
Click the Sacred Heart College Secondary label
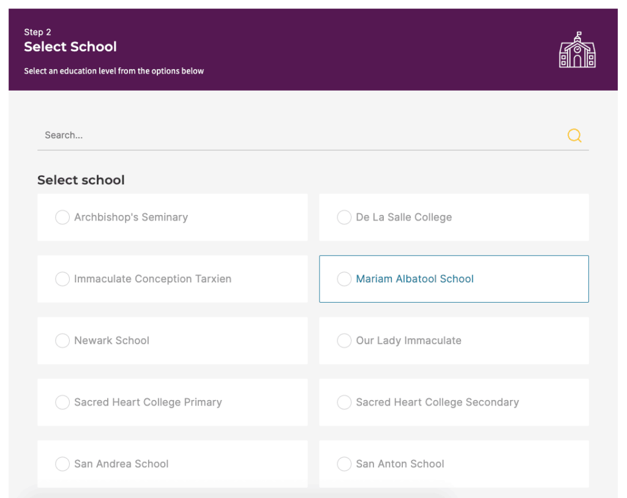point(437,402)
